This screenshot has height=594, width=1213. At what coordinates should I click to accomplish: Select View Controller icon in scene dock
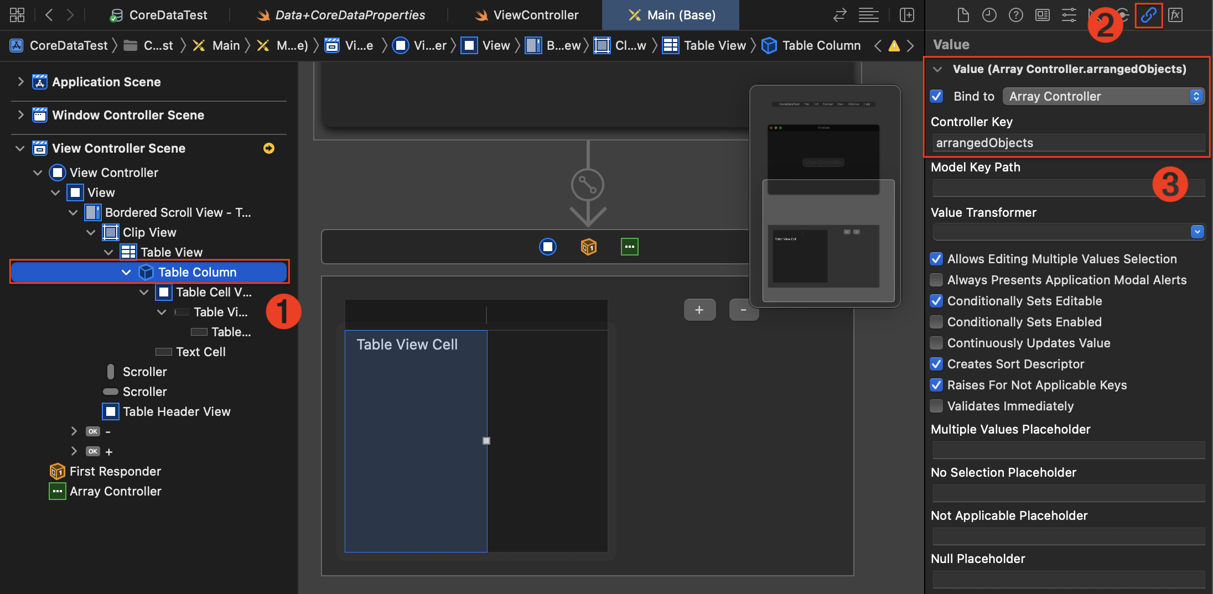coord(548,247)
